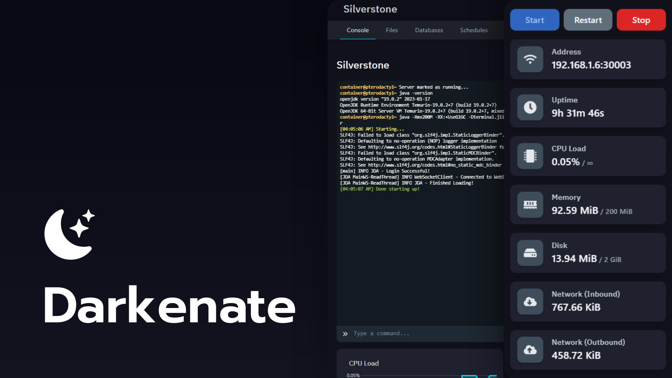The height and width of the screenshot is (378, 672).
Task: Click the memory RAM icon
Action: click(x=530, y=205)
